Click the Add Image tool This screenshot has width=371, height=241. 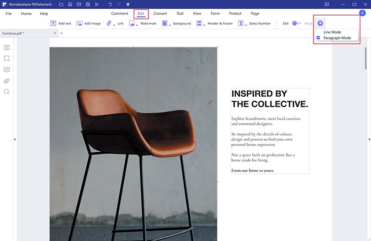pyautogui.click(x=89, y=23)
